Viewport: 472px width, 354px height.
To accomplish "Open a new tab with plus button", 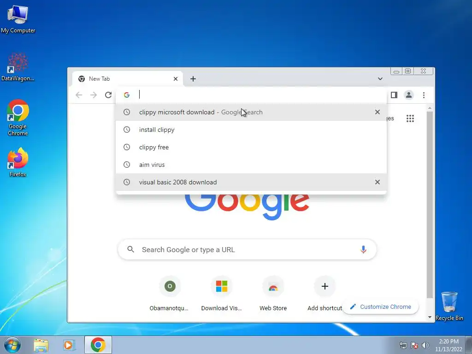I will click(x=193, y=79).
